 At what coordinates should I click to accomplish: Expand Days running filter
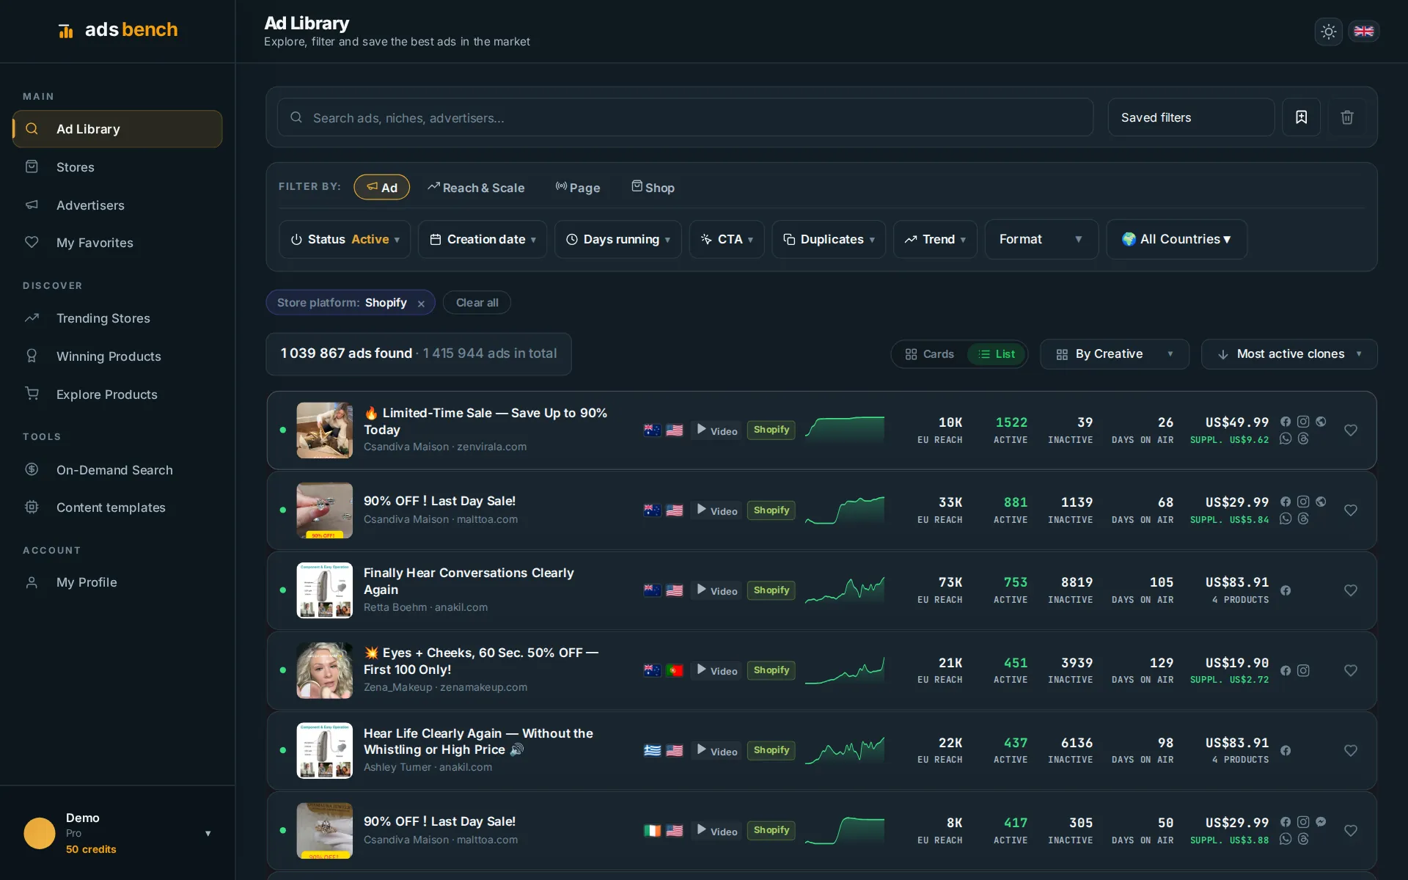coord(618,240)
